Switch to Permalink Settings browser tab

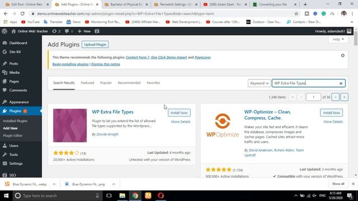point(176,4)
